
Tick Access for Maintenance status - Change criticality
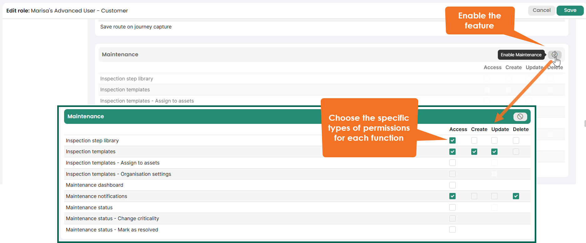452,218
